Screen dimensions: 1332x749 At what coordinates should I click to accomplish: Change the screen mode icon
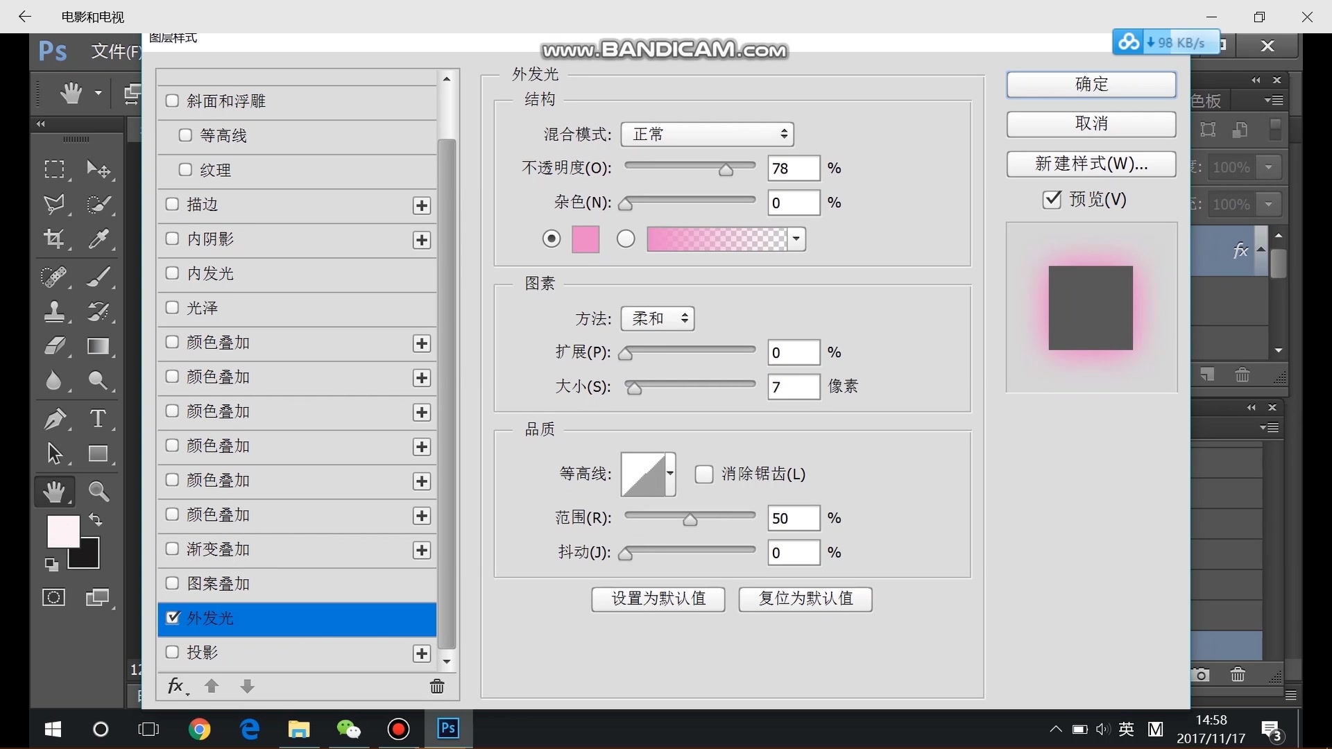click(99, 597)
